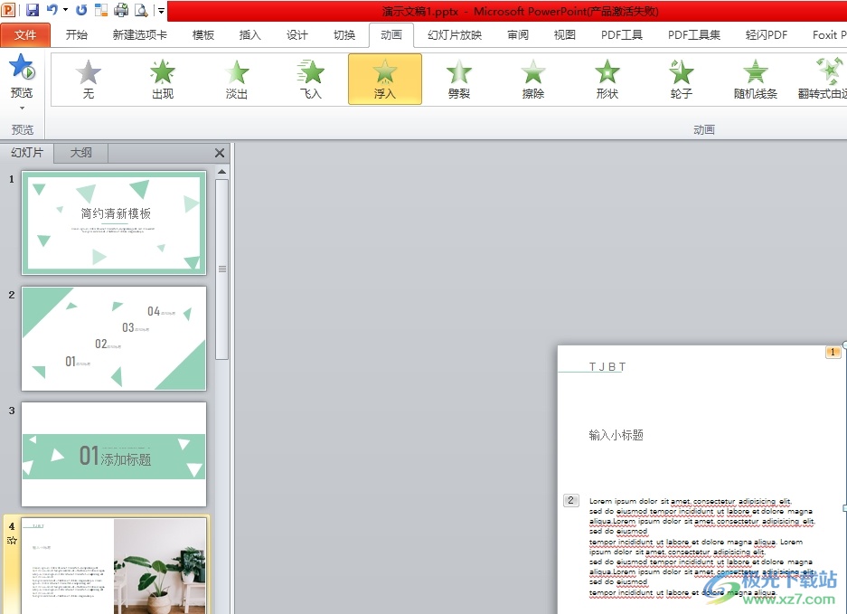Select 无 (None) to remove animation

(89, 79)
